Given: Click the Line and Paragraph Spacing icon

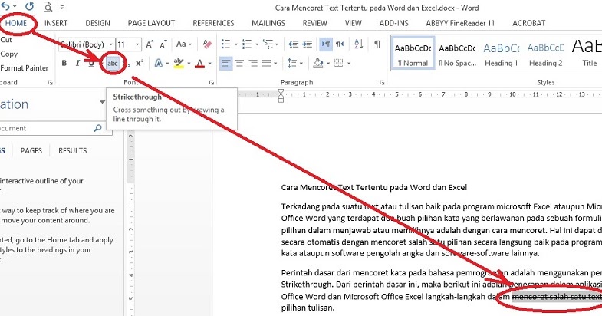Looking at the screenshot, I should tap(292, 63).
